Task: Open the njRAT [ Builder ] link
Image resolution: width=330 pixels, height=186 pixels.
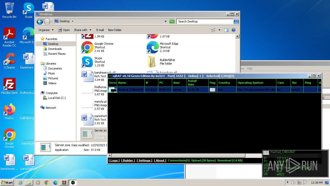Action: point(128,160)
